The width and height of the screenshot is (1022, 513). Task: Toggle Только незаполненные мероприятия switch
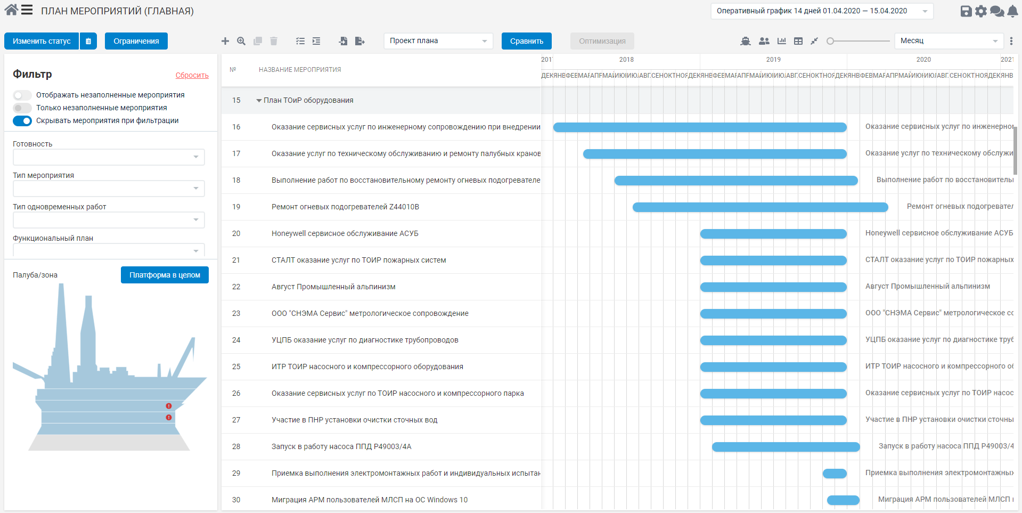coord(22,108)
